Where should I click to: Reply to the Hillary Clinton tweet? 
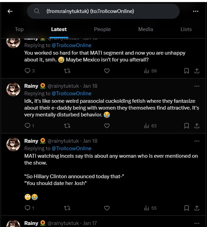point(28,208)
